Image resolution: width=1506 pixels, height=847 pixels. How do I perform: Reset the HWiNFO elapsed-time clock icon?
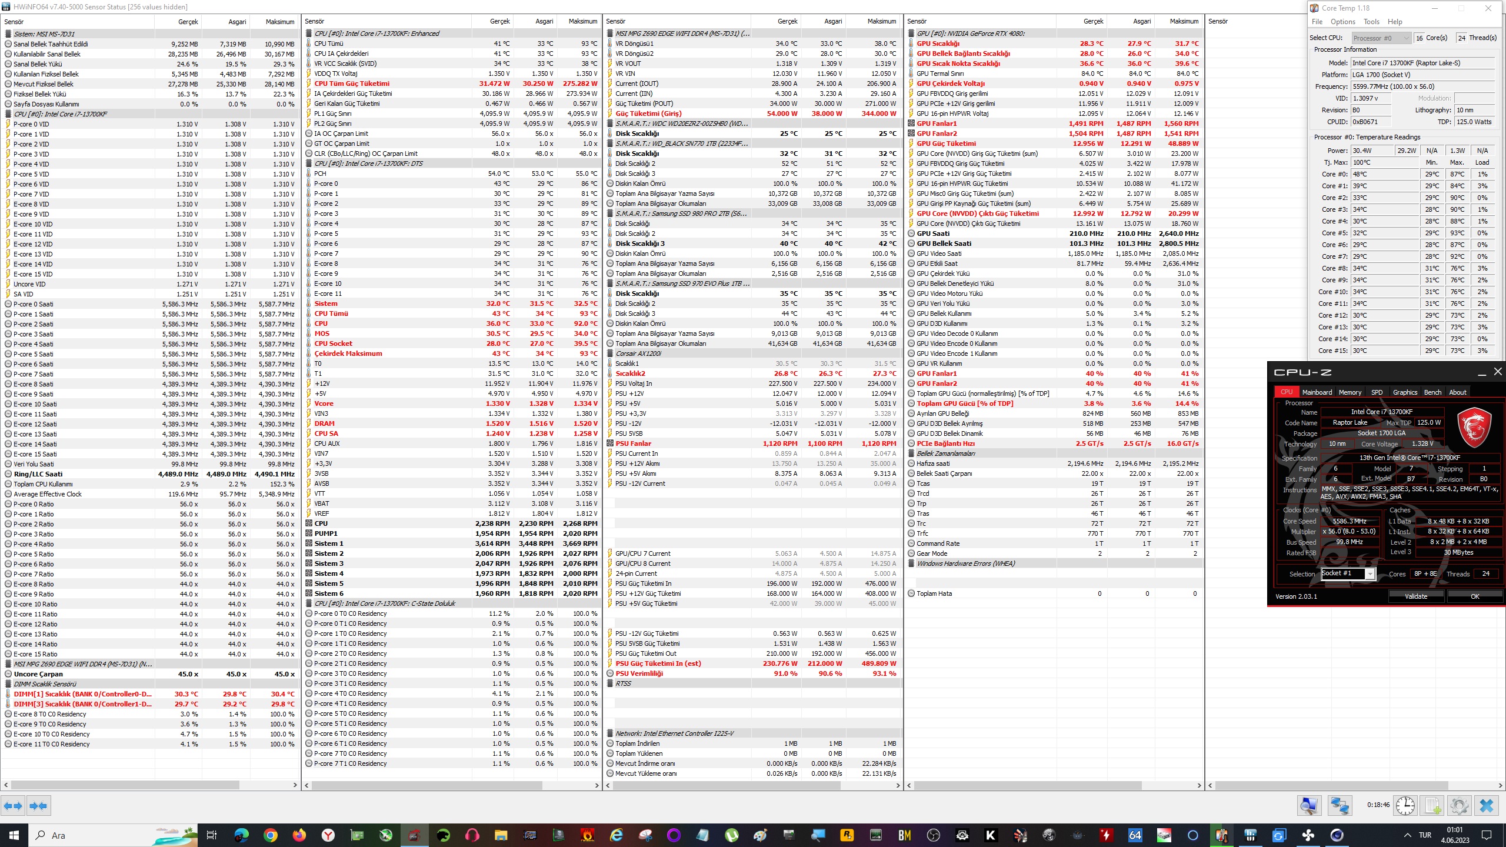tap(1405, 805)
